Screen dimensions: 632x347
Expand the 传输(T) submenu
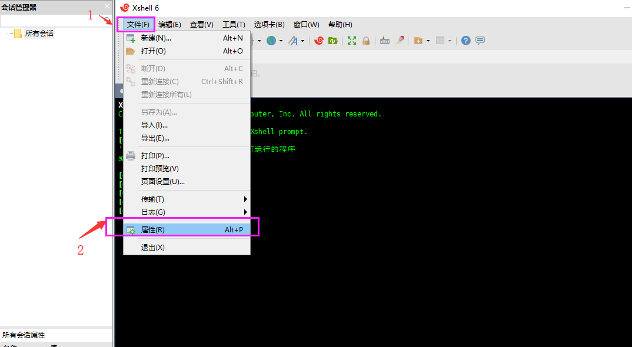coord(187,199)
